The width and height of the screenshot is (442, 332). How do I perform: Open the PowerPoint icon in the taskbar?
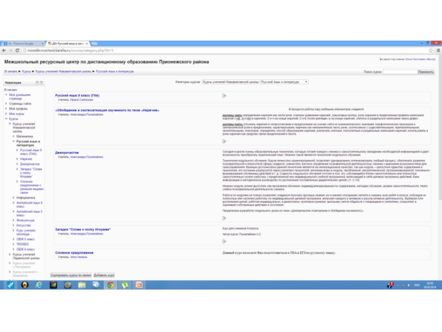coord(139,285)
